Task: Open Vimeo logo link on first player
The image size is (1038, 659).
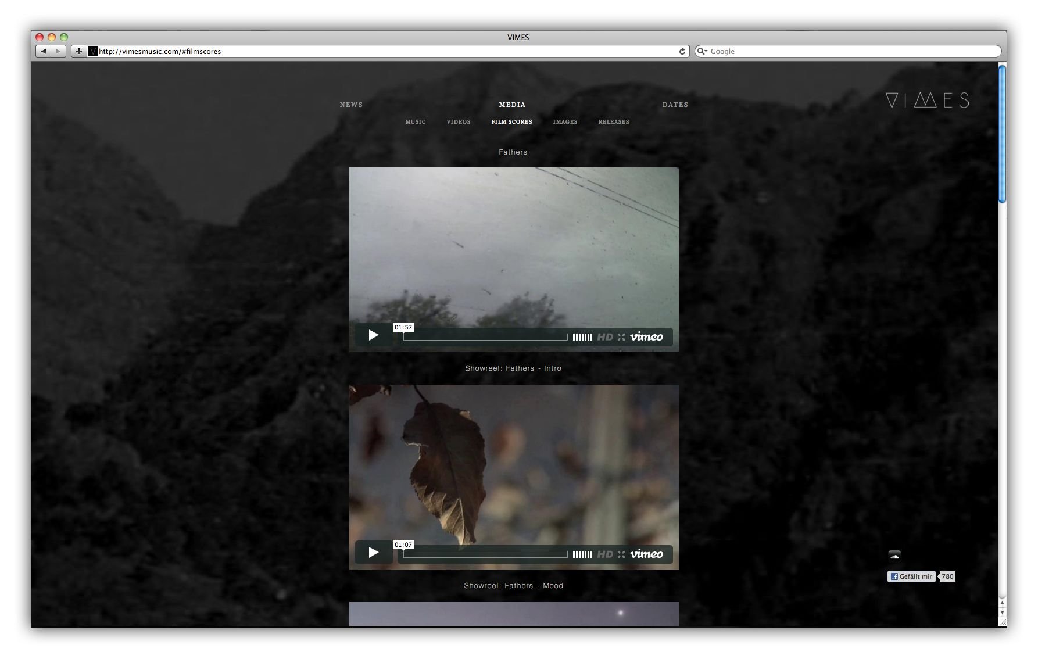Action: 646,337
